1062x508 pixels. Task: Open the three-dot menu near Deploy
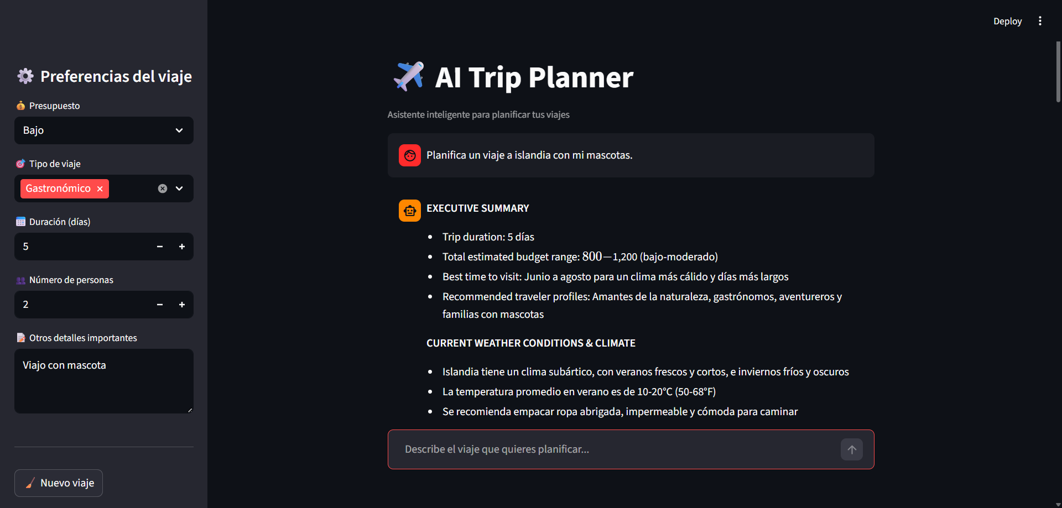tap(1040, 20)
